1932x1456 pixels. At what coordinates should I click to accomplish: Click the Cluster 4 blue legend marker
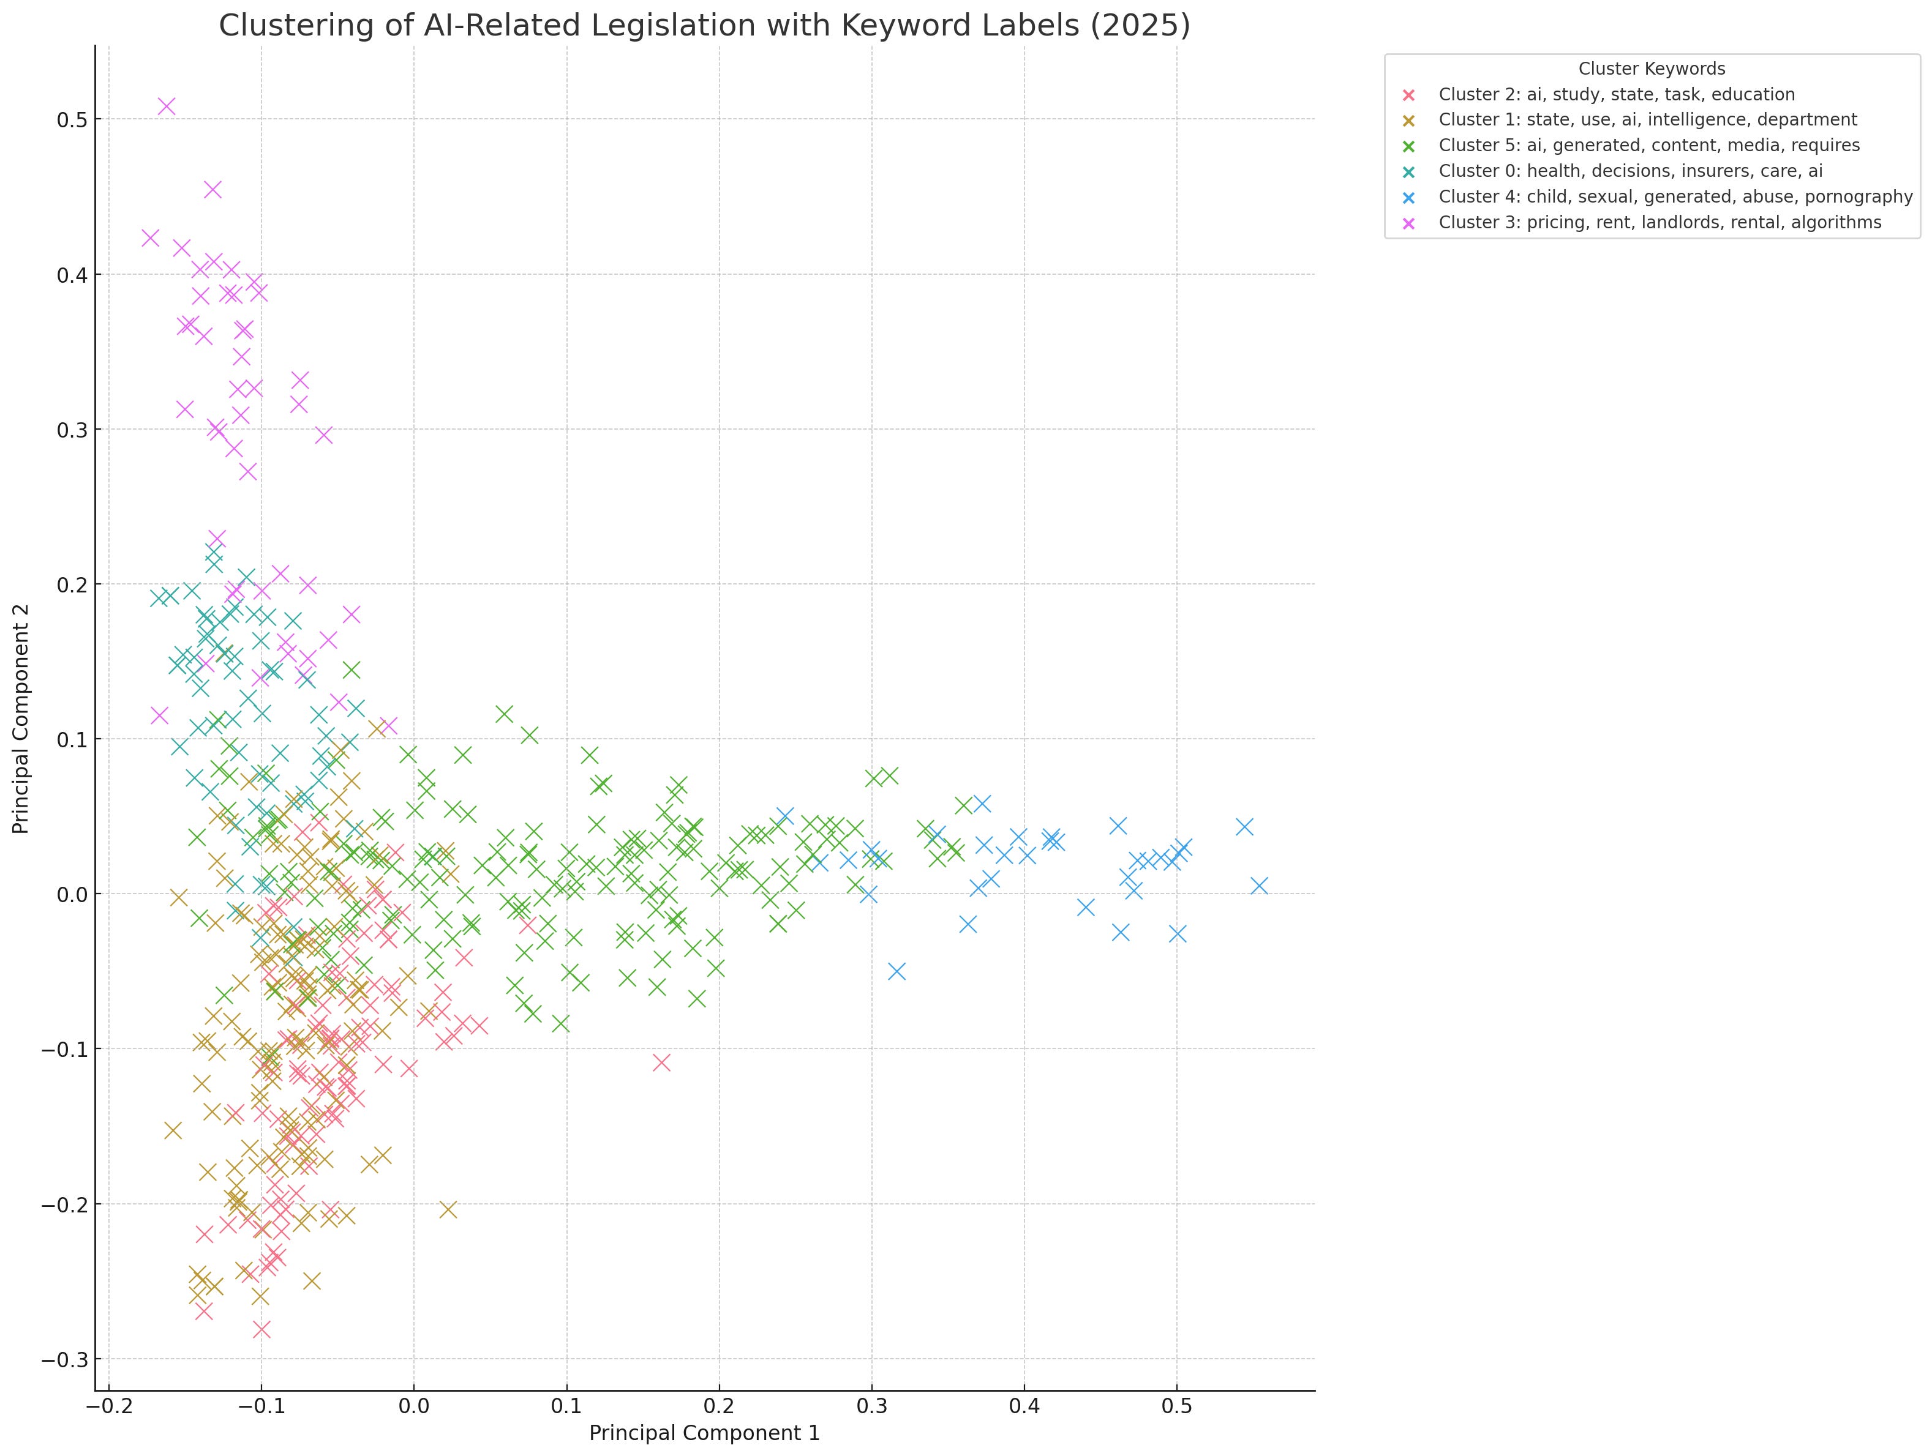(x=1408, y=197)
